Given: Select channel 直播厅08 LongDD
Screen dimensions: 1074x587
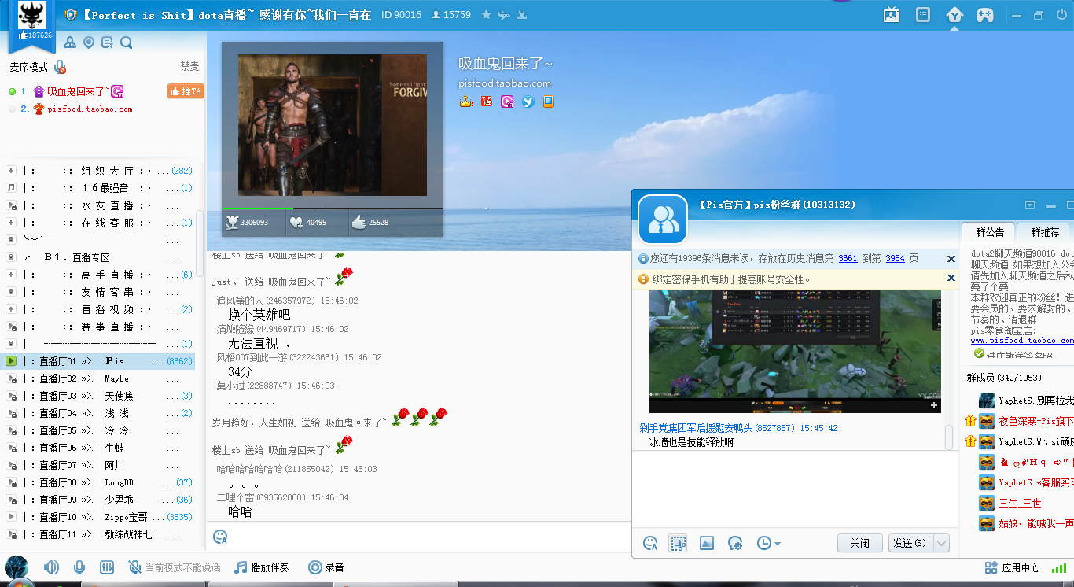Looking at the screenshot, I should (99, 482).
